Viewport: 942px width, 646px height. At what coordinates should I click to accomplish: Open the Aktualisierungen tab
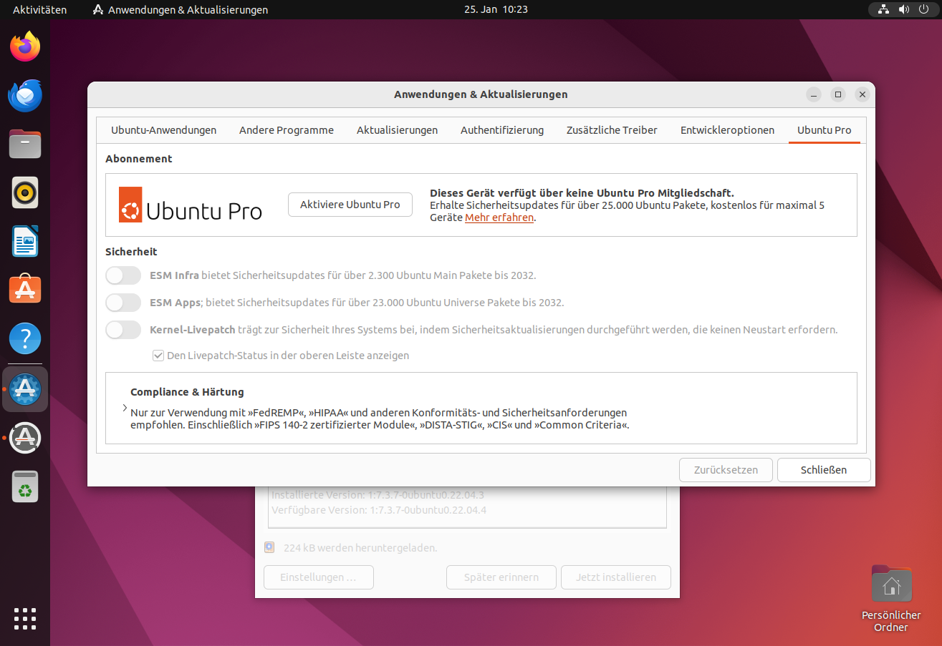click(x=397, y=130)
